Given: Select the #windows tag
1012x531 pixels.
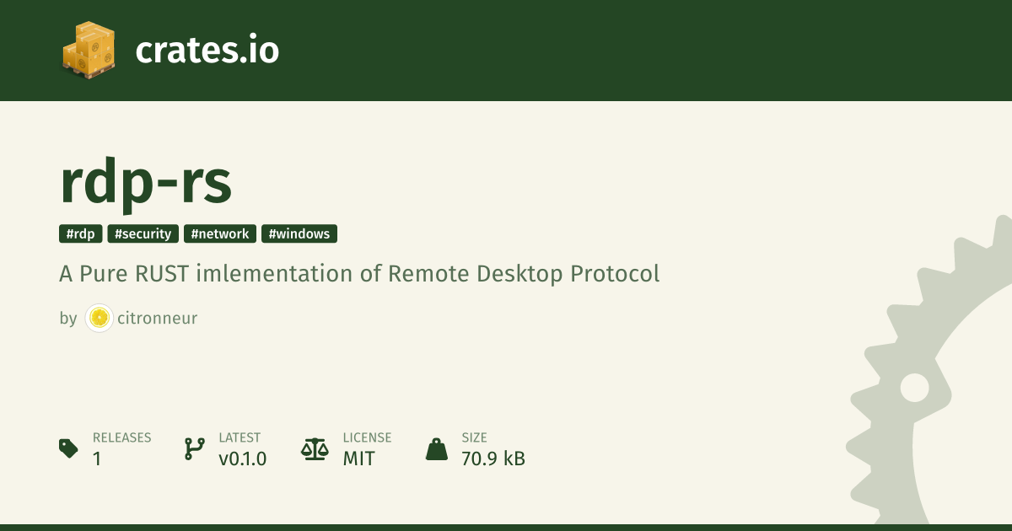Looking at the screenshot, I should coord(299,233).
